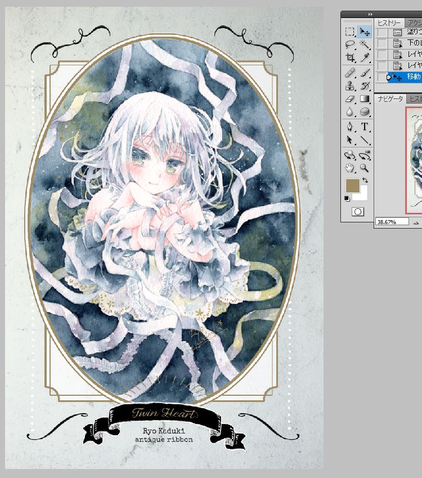
Task: Select the History Brush tool
Action: pos(365,86)
